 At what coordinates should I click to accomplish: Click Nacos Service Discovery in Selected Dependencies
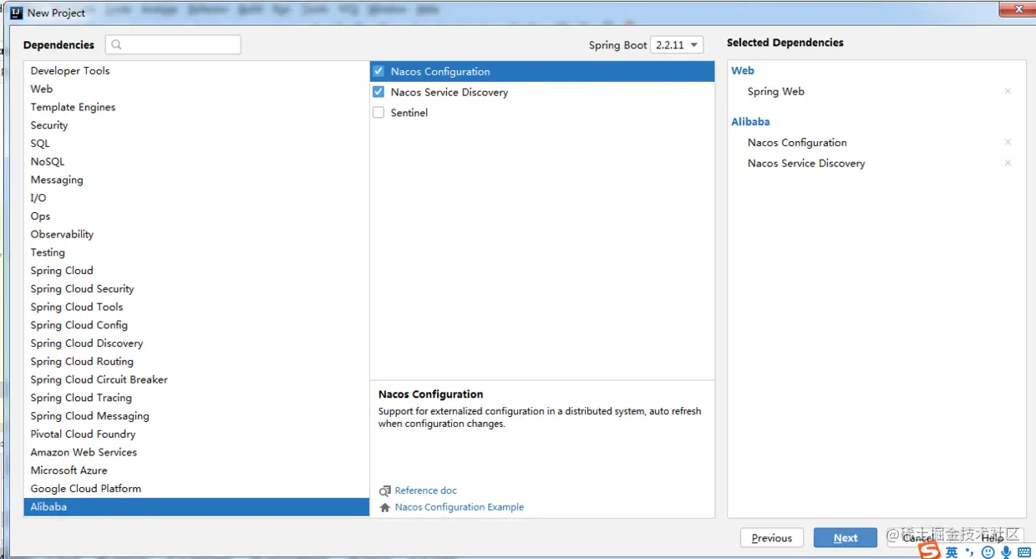(806, 163)
